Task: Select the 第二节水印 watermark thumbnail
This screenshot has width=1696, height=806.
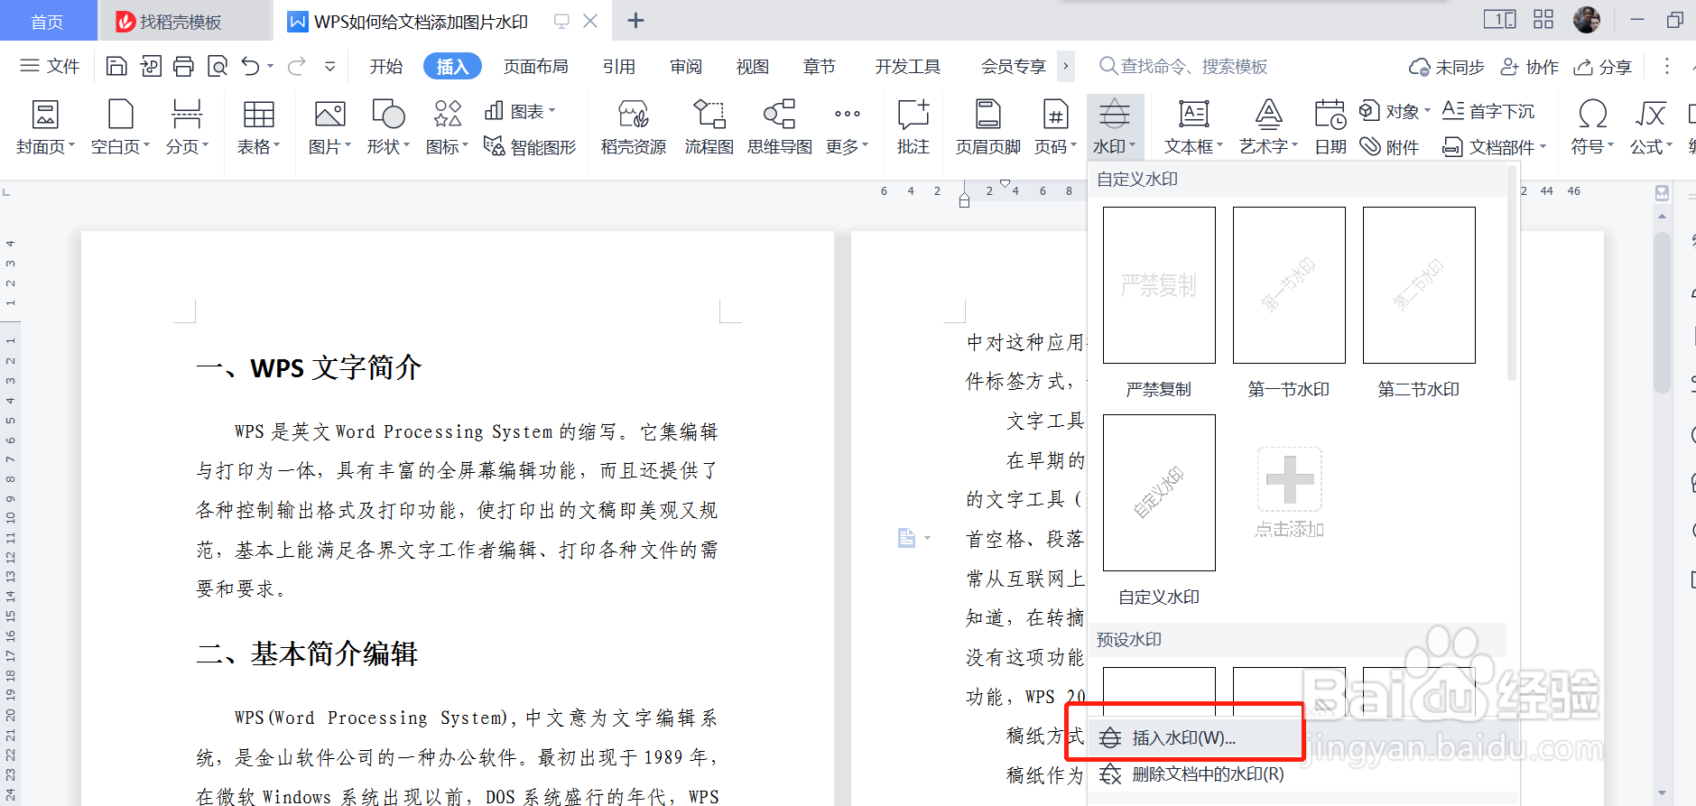Action: pyautogui.click(x=1419, y=285)
